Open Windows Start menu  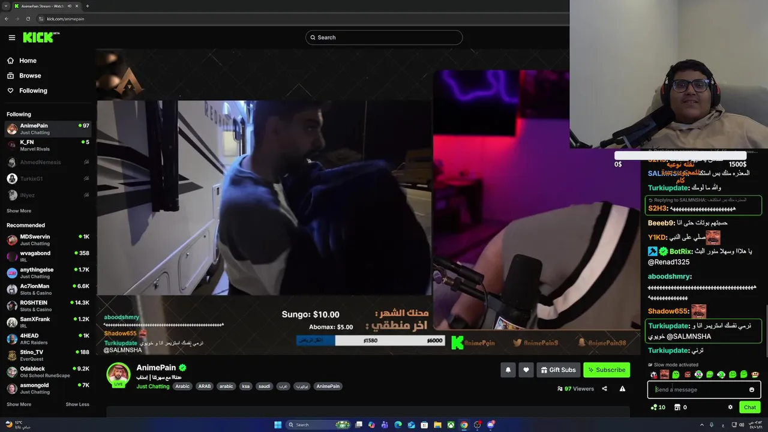pos(278,425)
